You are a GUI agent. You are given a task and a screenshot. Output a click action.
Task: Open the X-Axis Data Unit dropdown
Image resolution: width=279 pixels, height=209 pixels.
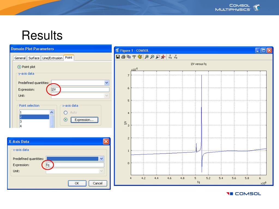101,171
